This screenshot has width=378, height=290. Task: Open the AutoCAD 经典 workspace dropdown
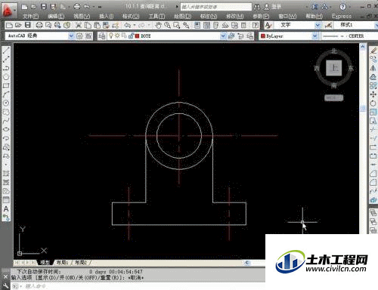[x=71, y=36]
